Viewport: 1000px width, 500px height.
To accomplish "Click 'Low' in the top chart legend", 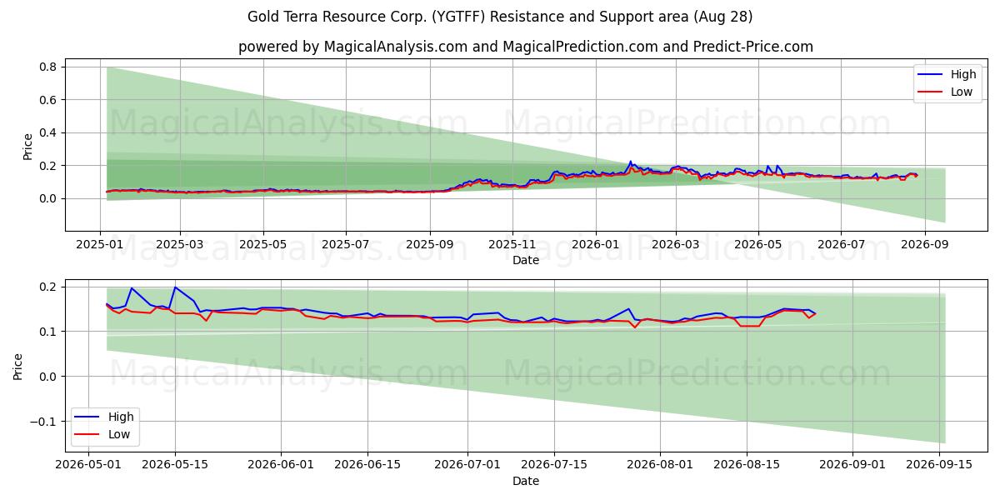I will 962,92.
